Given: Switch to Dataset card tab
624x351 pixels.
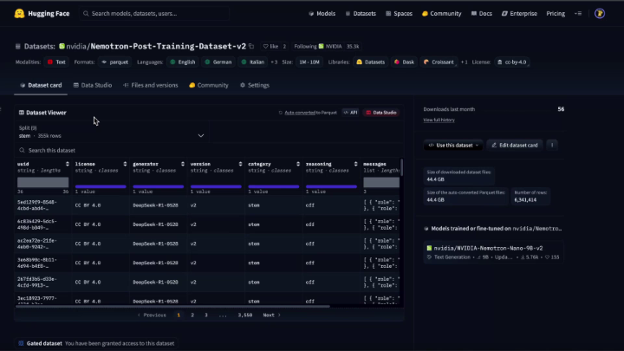Looking at the screenshot, I should (41, 85).
